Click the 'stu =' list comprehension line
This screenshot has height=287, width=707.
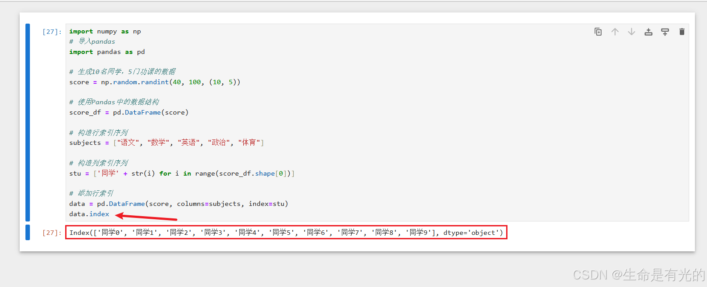coord(182,173)
